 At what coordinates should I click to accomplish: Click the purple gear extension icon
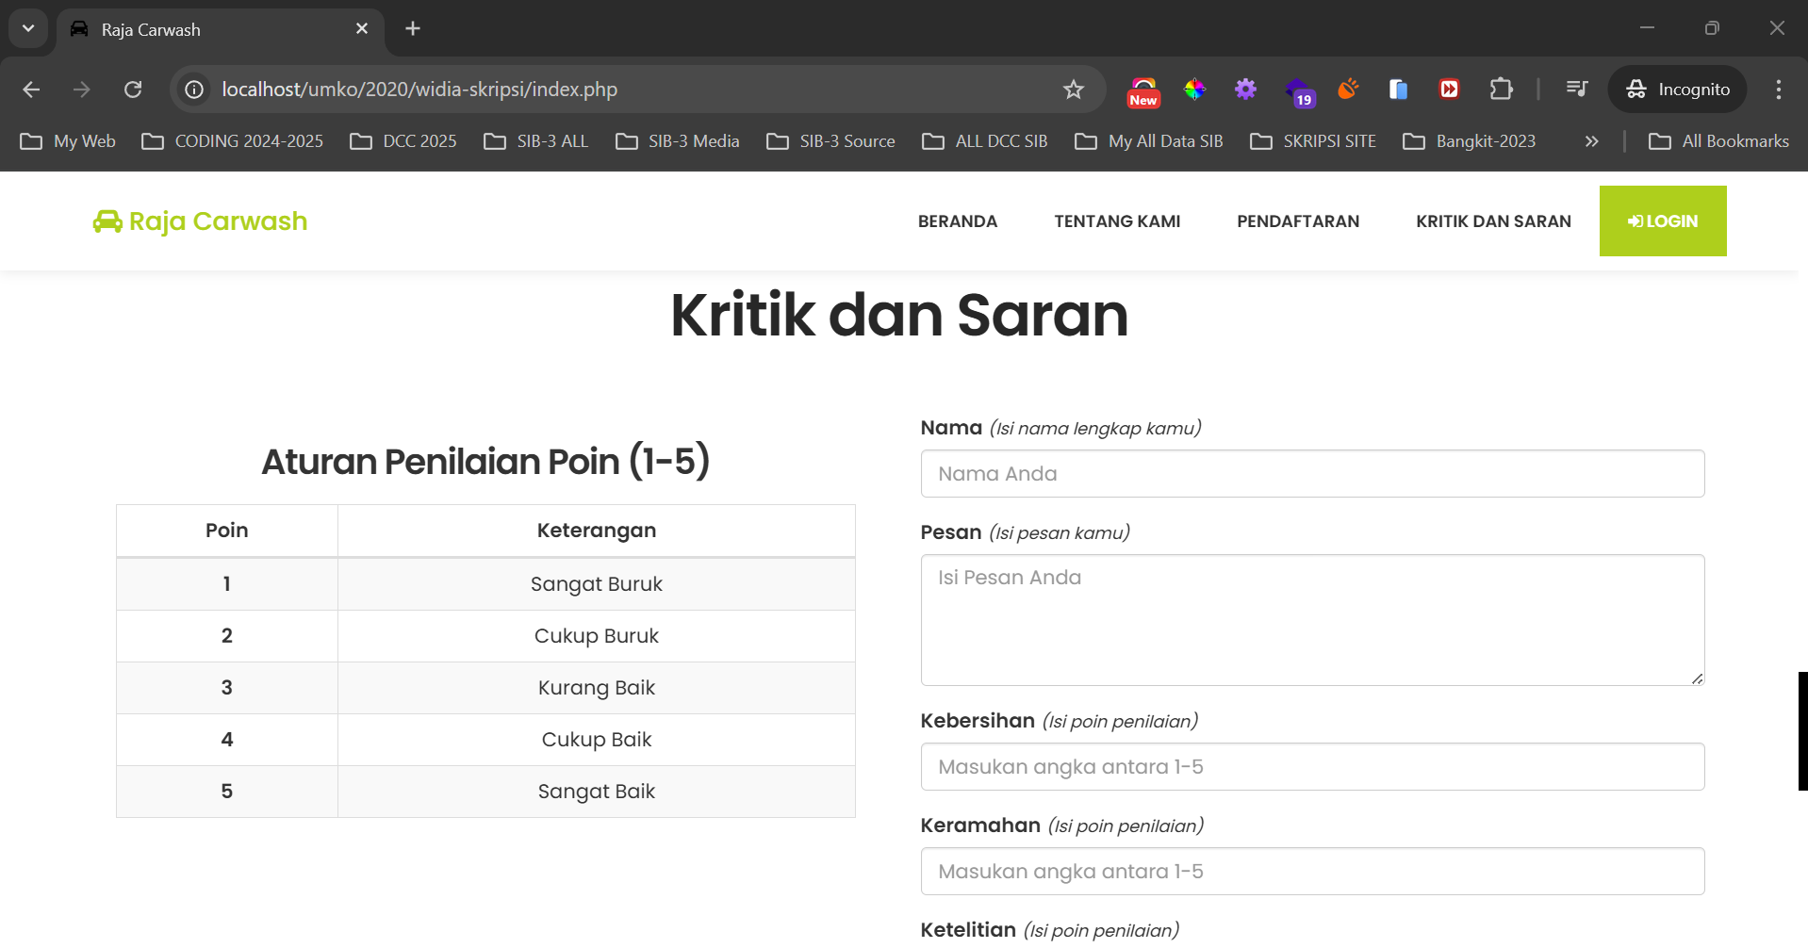click(x=1244, y=89)
